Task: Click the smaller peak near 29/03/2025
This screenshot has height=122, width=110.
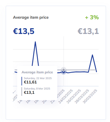Action: pyautogui.click(x=92, y=55)
